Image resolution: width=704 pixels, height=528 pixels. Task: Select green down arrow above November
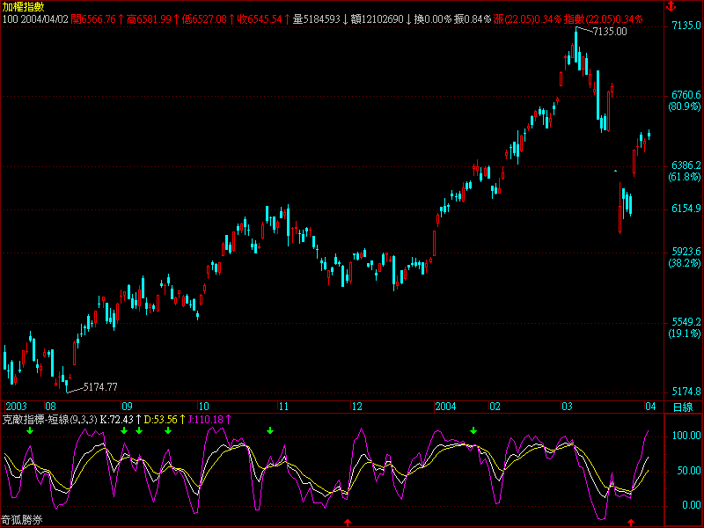[x=270, y=430]
